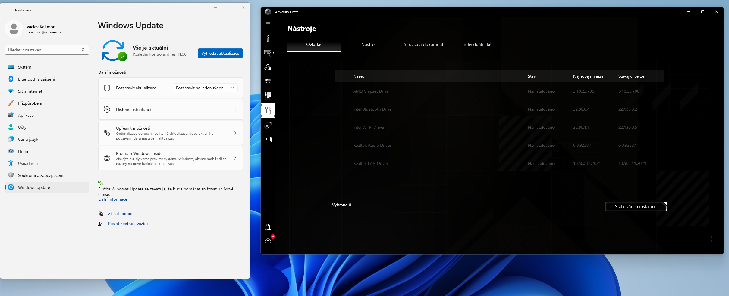The image size is (729, 296).
Task: Click the Stahování a instalace button
Action: click(x=635, y=207)
